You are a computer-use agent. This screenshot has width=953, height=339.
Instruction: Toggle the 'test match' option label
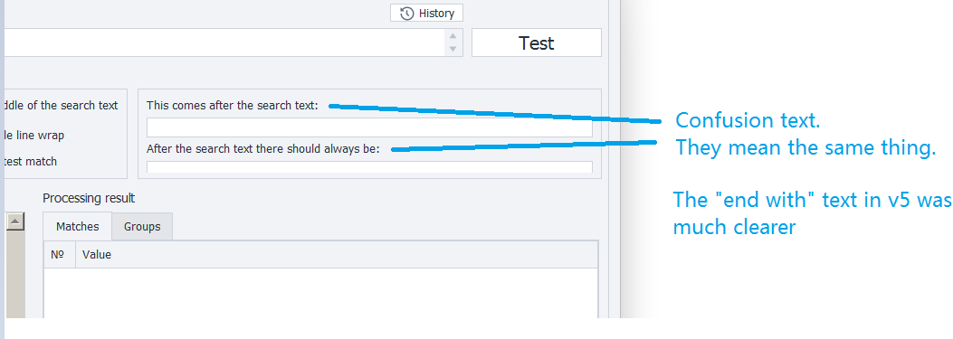pyautogui.click(x=30, y=161)
